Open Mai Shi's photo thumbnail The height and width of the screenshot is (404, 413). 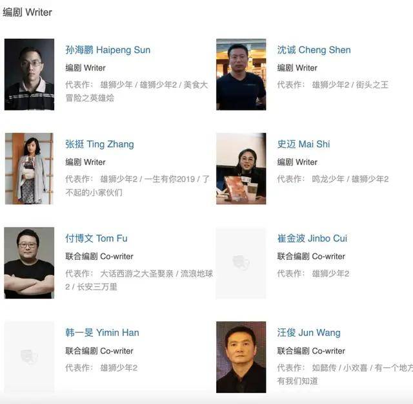pyautogui.click(x=241, y=169)
